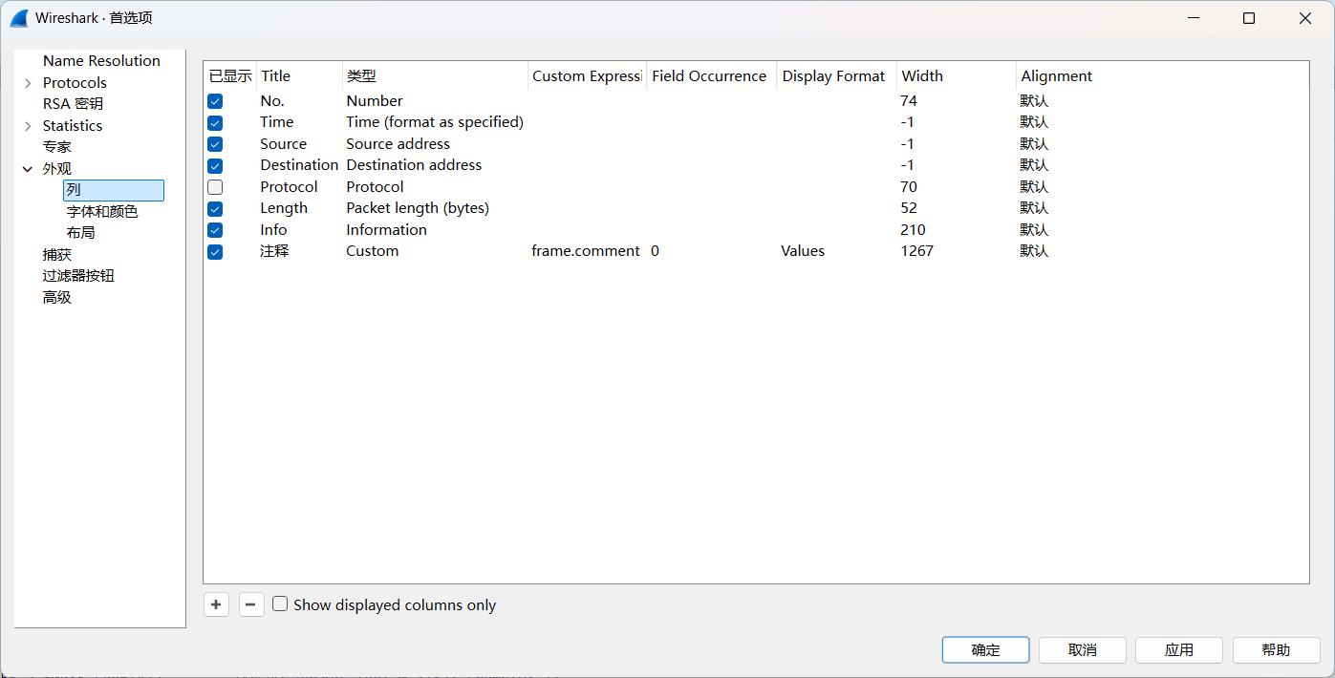
Task: Uncheck the No. column displayed checkbox
Action: [215, 101]
